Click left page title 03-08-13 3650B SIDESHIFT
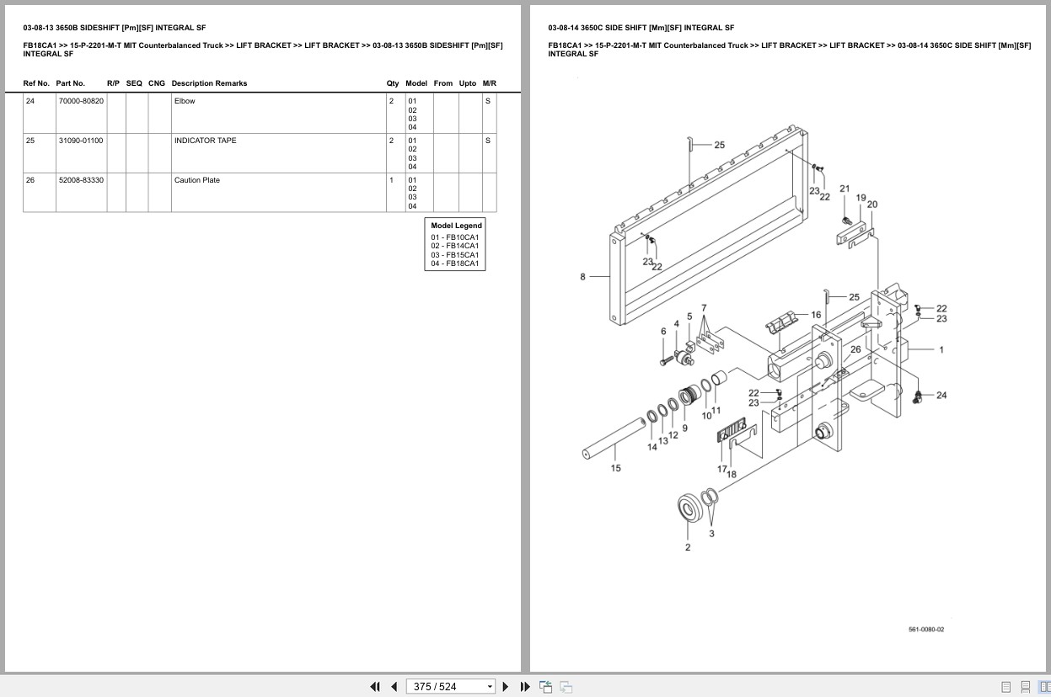Screen dimensions: 1051x697 click(x=115, y=28)
